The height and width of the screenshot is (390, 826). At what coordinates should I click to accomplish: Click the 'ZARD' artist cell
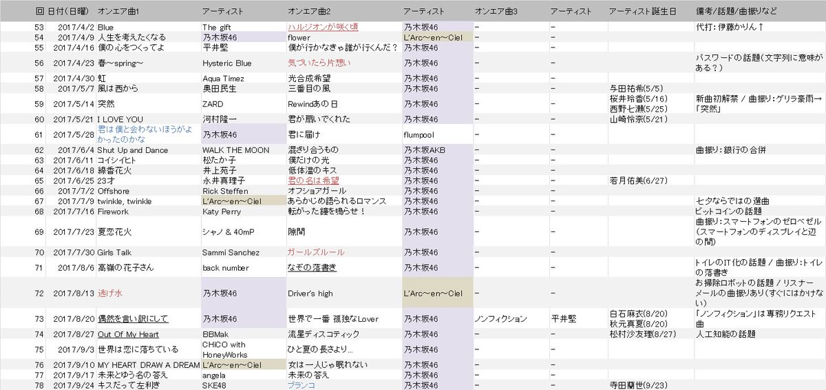213,104
